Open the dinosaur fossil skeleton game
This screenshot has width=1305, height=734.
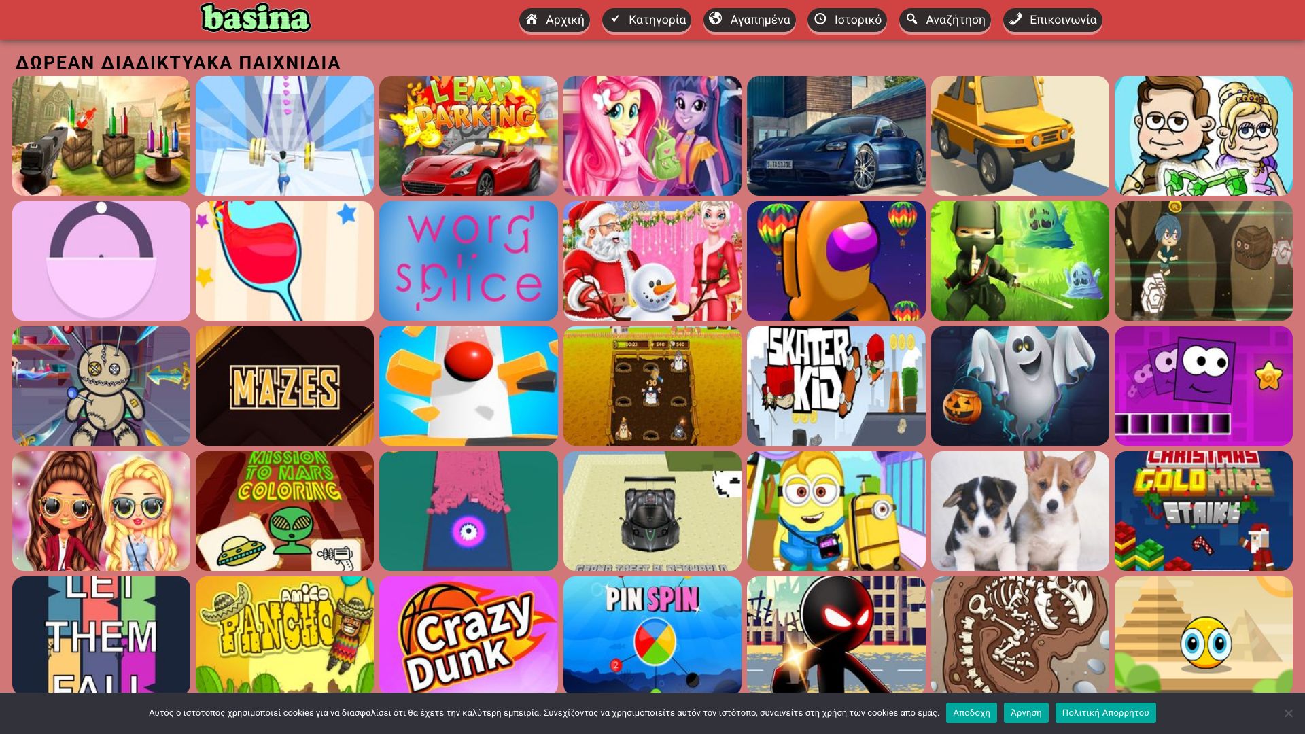click(1020, 635)
